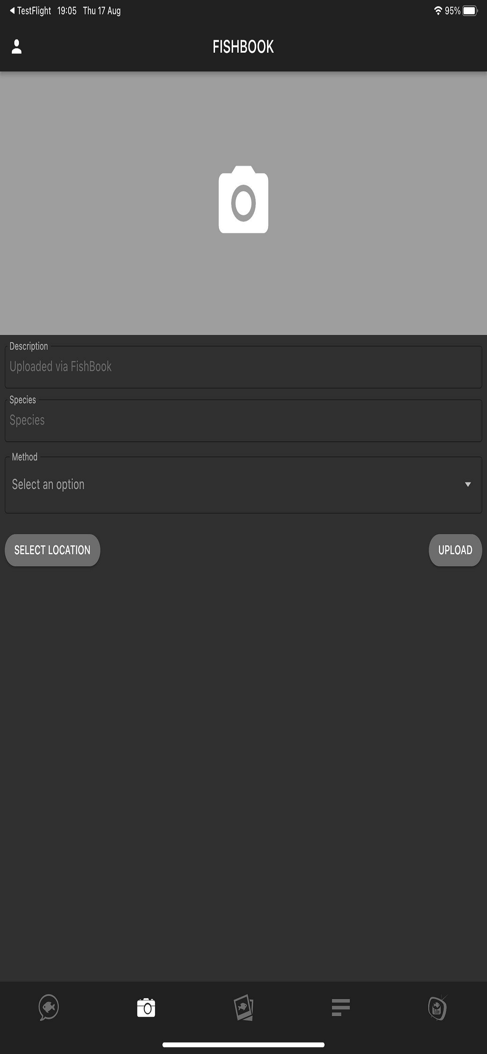The image size is (487, 1054).
Task: Open the Method dropdown
Action: 243,485
